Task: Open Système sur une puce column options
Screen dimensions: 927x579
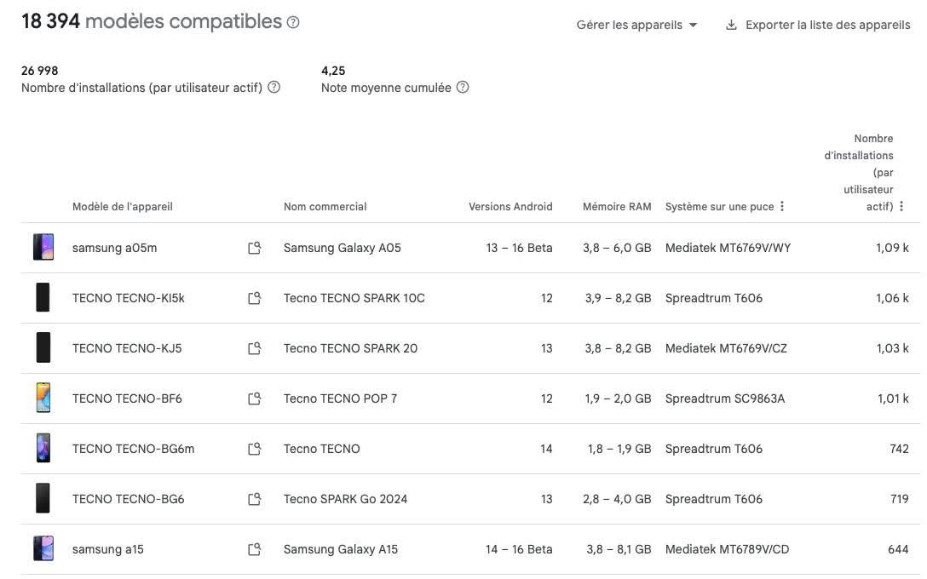Action: coord(782,206)
